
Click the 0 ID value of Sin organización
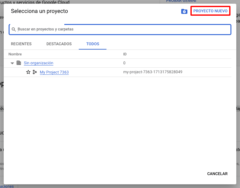[124, 63]
